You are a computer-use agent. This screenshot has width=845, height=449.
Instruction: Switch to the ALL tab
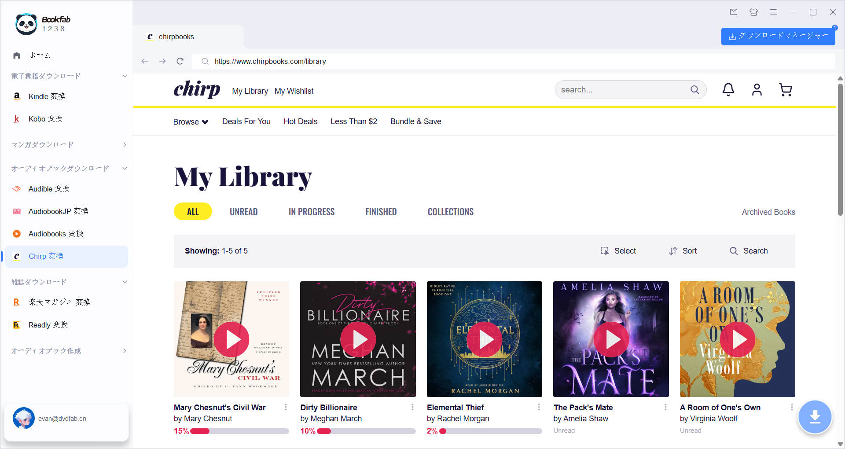[193, 212]
